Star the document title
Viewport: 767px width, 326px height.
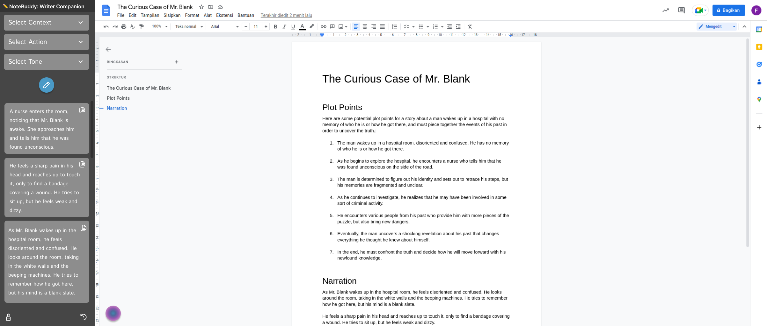point(201,7)
